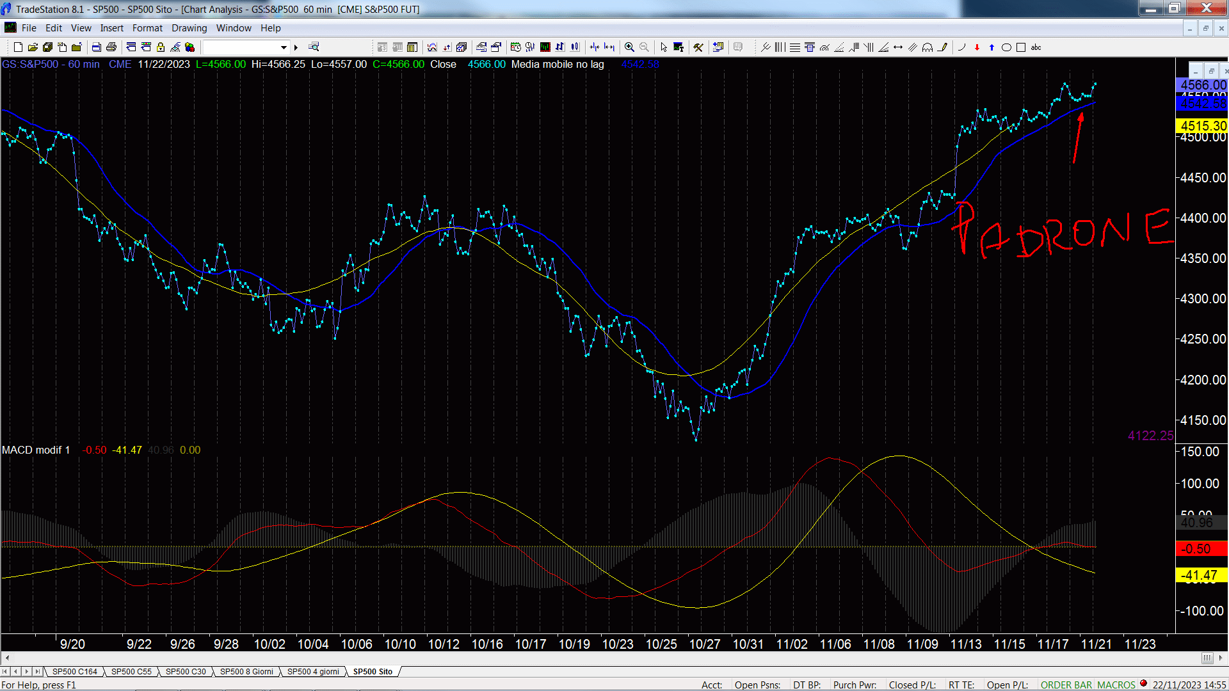Click the hammer tools icon
The image size is (1229, 691).
pos(698,47)
